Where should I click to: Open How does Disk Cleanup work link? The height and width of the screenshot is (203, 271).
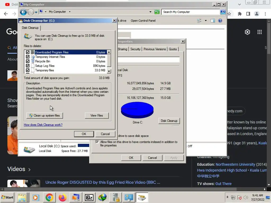coord(43,125)
